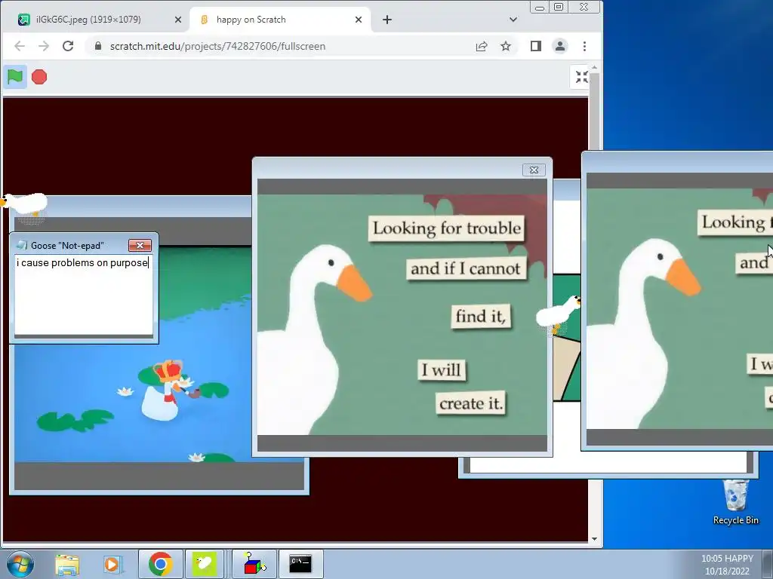
Task: Close the happy on Scratch tab
Action: tap(359, 20)
